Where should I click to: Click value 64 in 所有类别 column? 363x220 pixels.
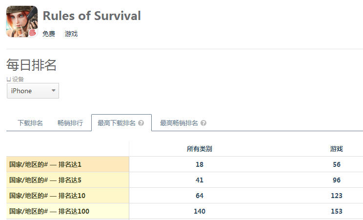click(x=200, y=196)
